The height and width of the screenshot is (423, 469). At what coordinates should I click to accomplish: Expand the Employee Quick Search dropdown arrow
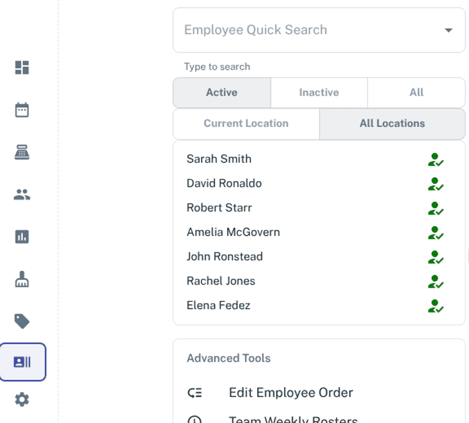(x=448, y=30)
